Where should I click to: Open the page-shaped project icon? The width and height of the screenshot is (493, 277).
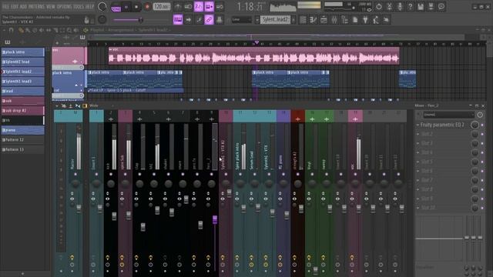pyautogui.click(x=355, y=20)
